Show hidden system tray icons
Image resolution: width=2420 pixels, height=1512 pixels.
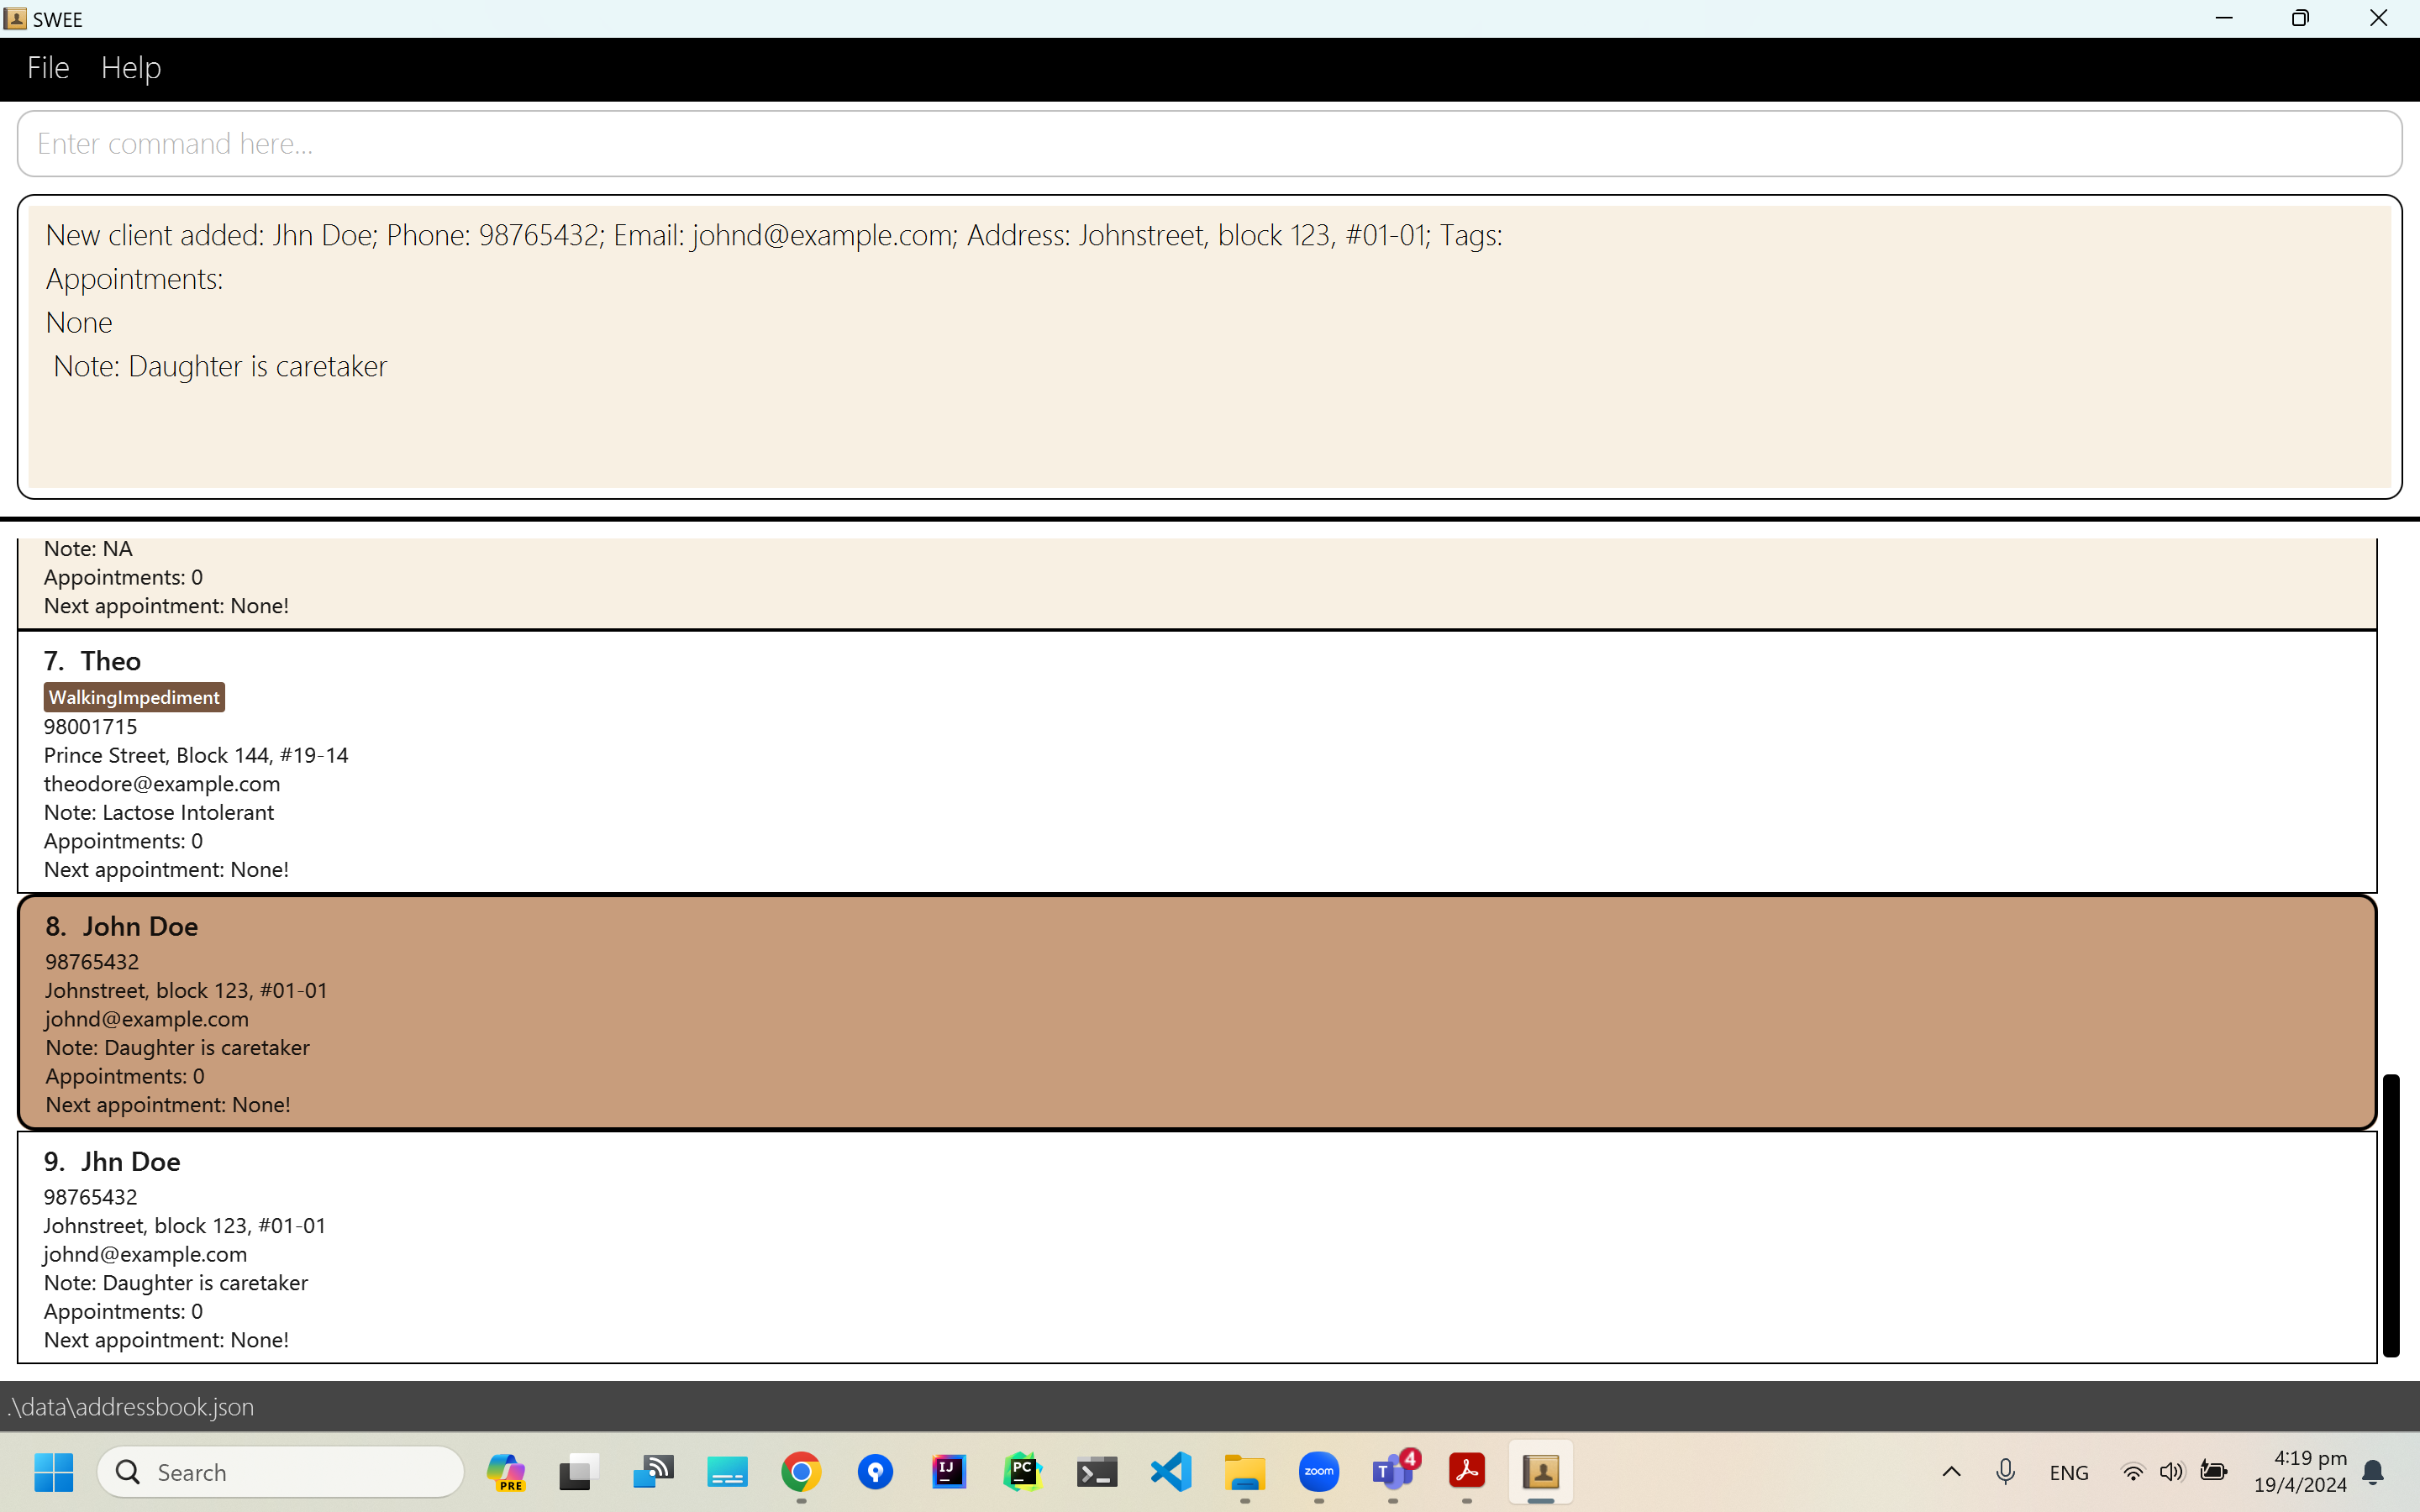(1951, 1472)
